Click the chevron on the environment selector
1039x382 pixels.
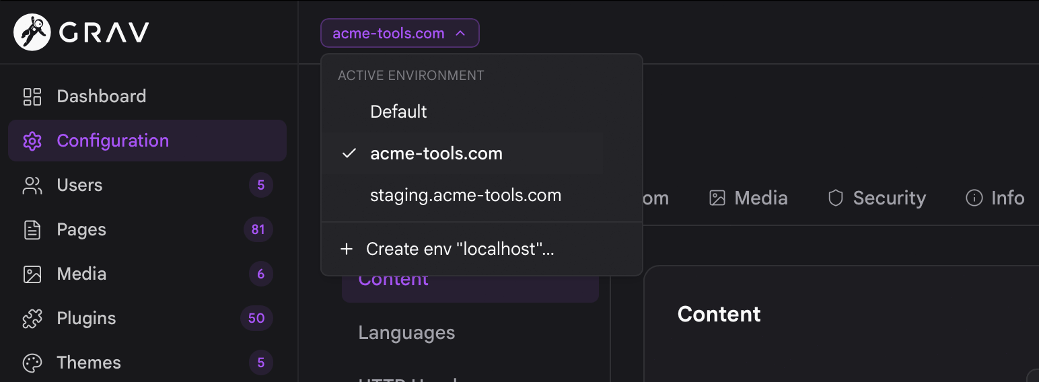pos(460,33)
